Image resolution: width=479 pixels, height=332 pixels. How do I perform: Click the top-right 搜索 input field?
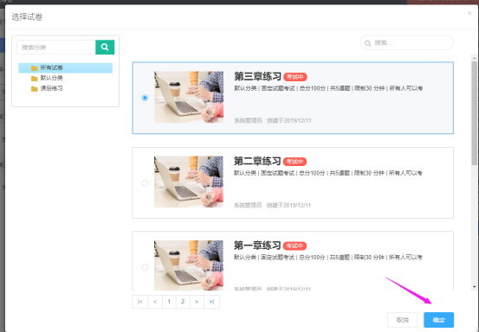(x=407, y=42)
